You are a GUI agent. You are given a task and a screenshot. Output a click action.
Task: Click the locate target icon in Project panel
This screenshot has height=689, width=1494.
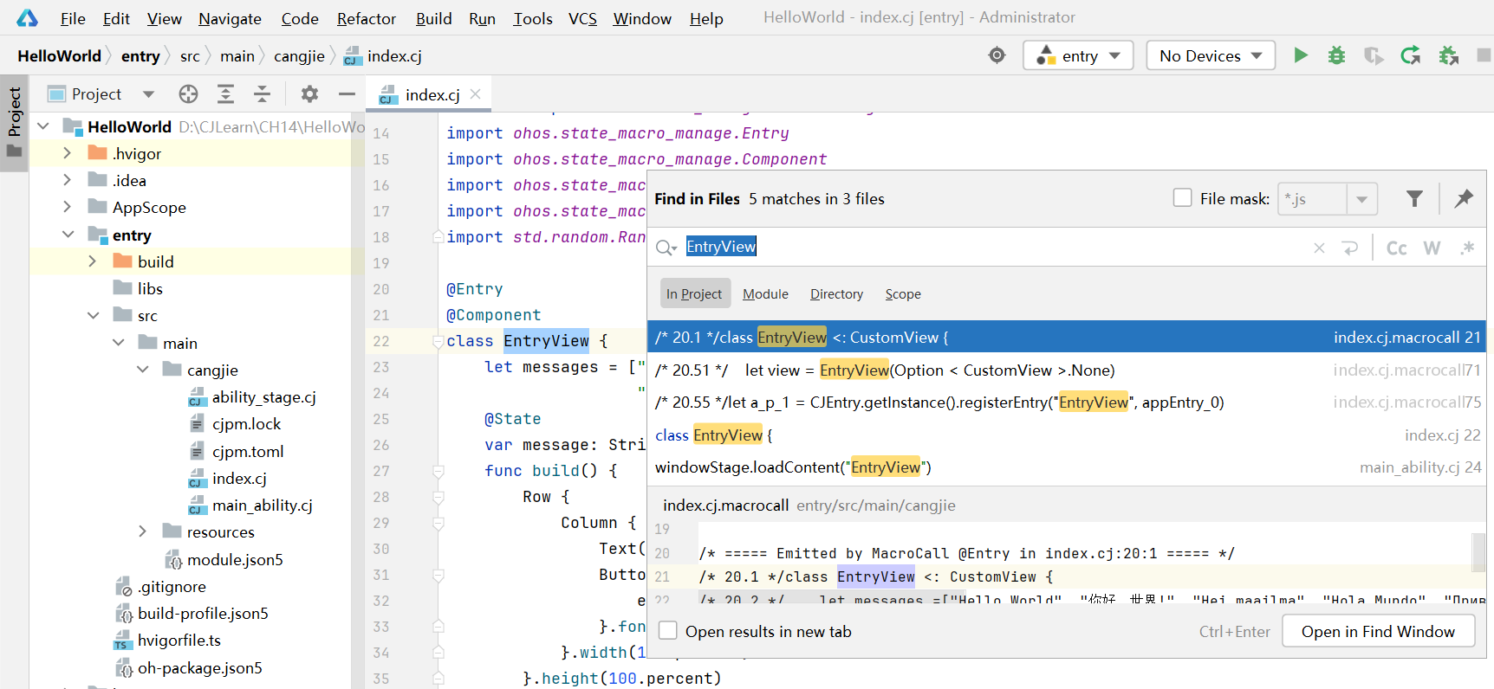pos(188,94)
